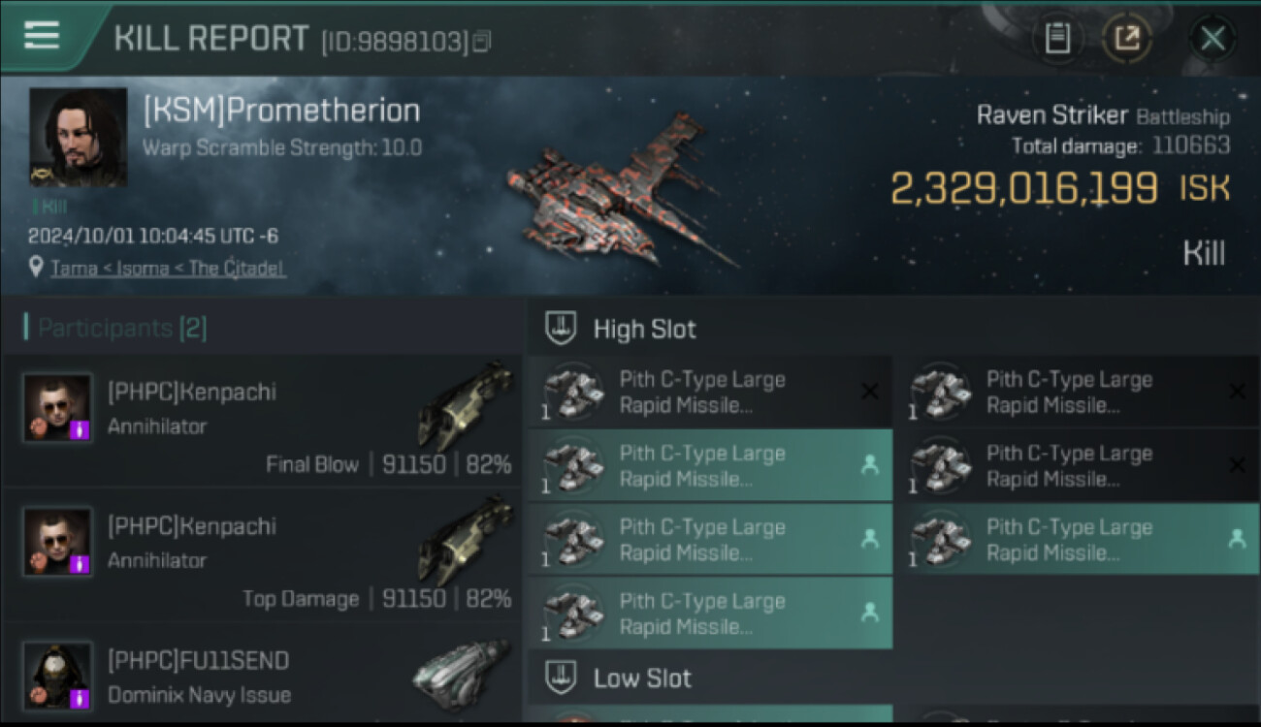
Task: Click the clipboard report icon
Action: [1057, 38]
